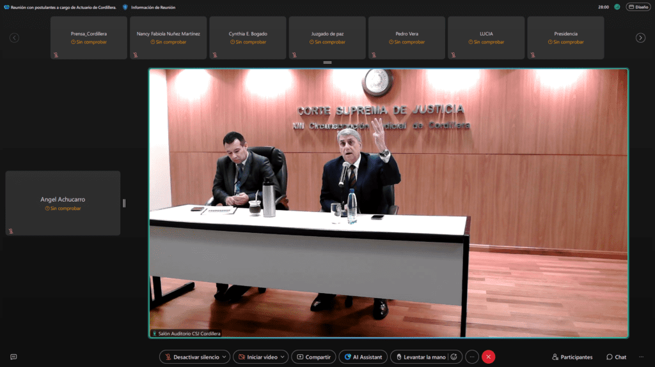Open Información de Reunión
This screenshot has width=655, height=367.
click(149, 7)
